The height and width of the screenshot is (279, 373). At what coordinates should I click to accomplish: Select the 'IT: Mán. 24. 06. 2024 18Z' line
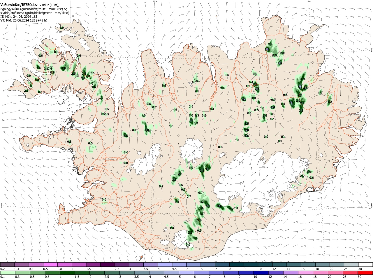19,17
